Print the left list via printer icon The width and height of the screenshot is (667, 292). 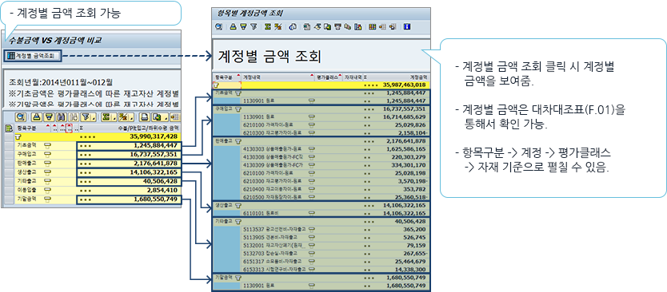pyautogui.click(x=145, y=117)
